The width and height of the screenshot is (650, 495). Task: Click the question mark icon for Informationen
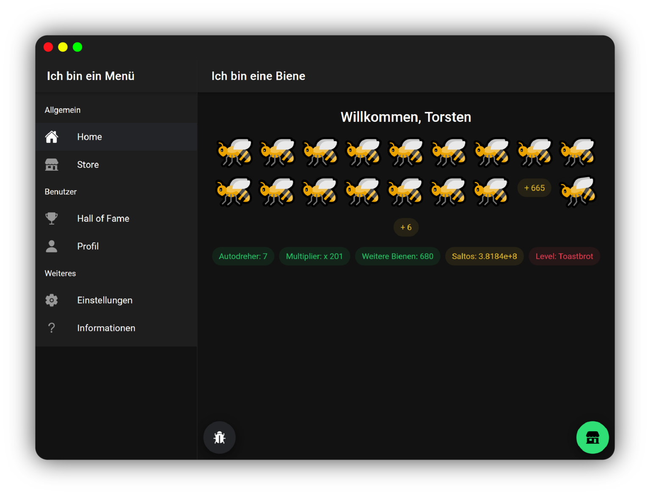52,328
